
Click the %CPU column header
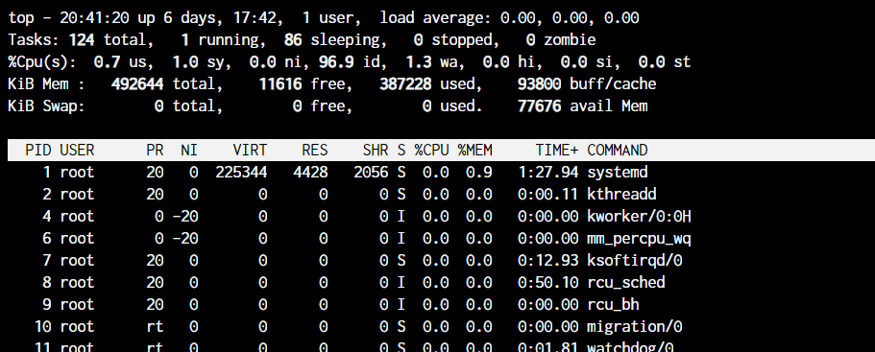pyautogui.click(x=431, y=151)
